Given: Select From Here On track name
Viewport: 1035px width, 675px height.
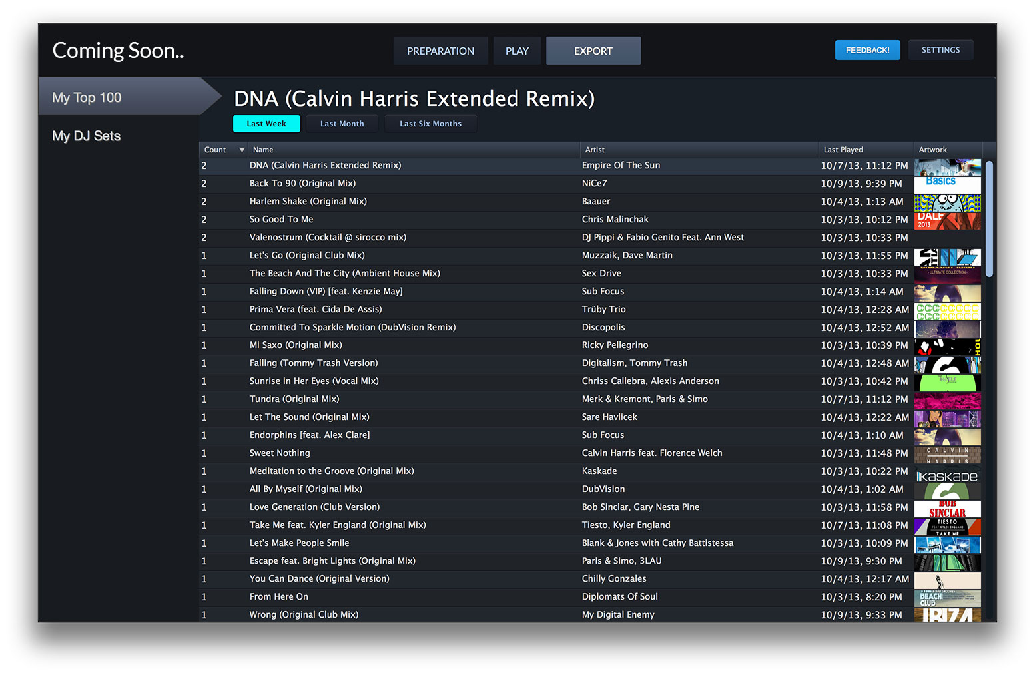Looking at the screenshot, I should pyautogui.click(x=278, y=597).
